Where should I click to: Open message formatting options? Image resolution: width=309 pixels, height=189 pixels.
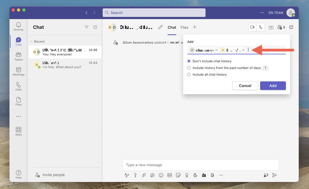(x=127, y=175)
